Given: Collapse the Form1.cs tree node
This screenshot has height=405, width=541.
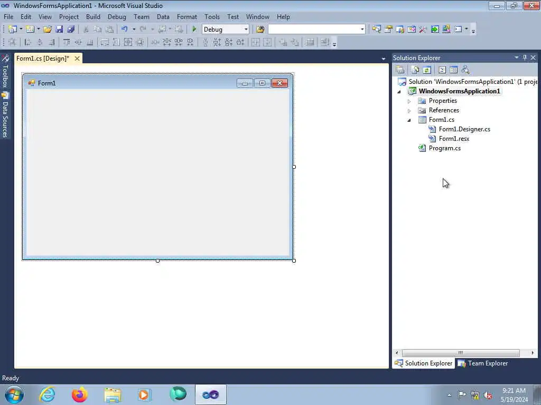Looking at the screenshot, I should click(x=409, y=120).
